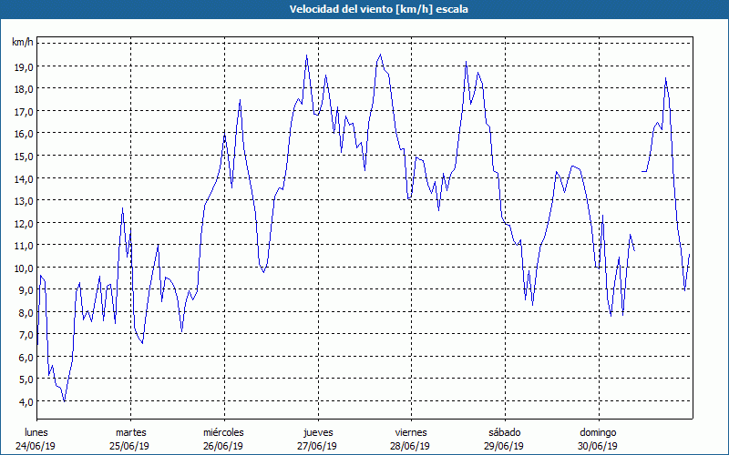The height and width of the screenshot is (455, 729).
Task: Select the '26/06/19' date label
Action: coord(223,447)
